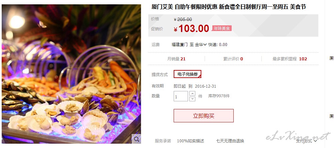Open 月销量 21 sales details

176,59
